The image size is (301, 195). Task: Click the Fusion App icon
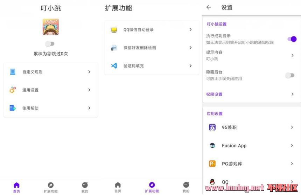212,146
